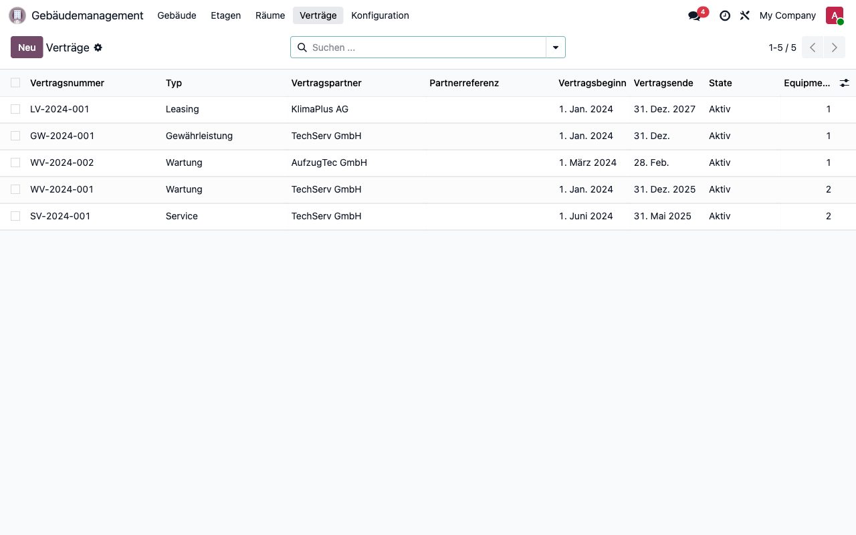This screenshot has width=856, height=535.
Task: Click the 31. Mai 2025 end date
Action: [663, 216]
